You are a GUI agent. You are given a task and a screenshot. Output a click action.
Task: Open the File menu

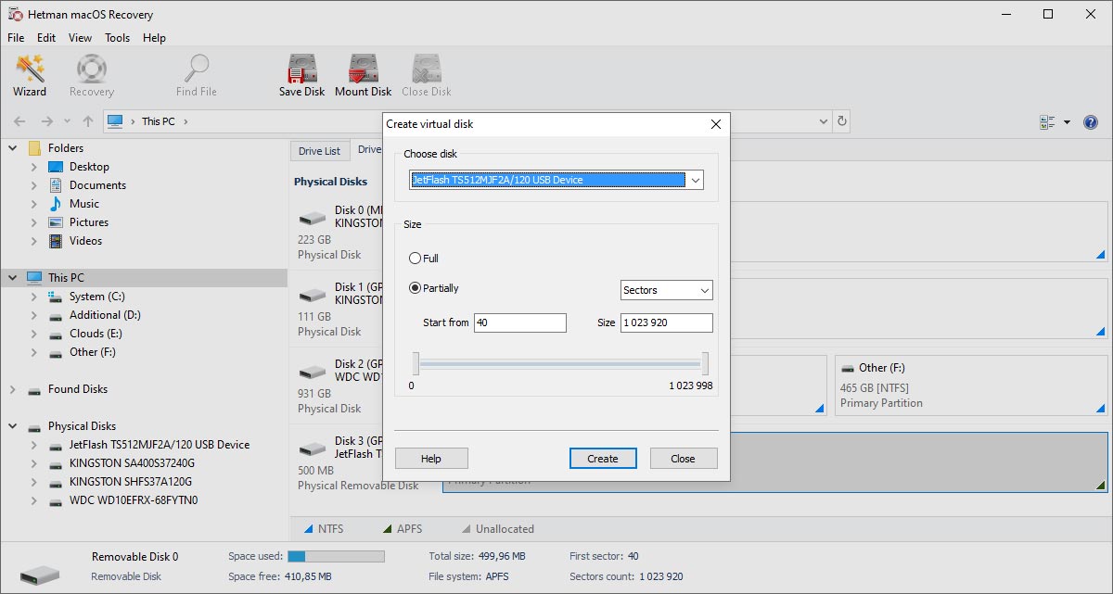(16, 38)
